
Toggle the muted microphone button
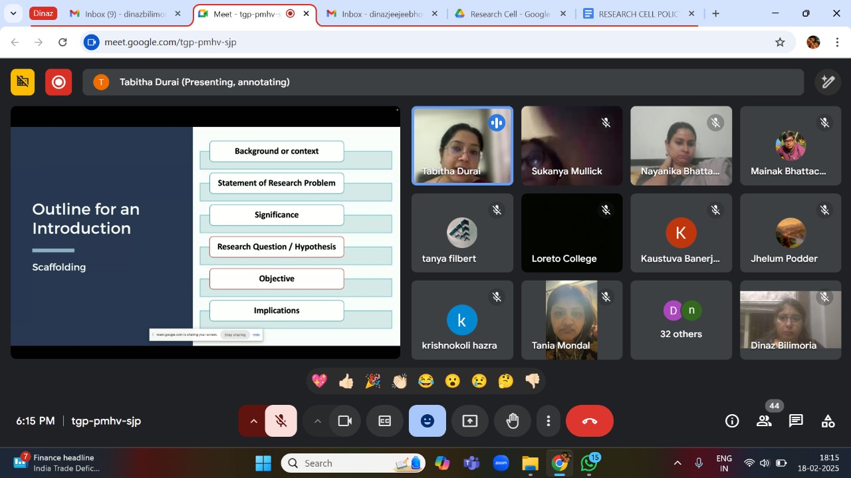pos(281,421)
